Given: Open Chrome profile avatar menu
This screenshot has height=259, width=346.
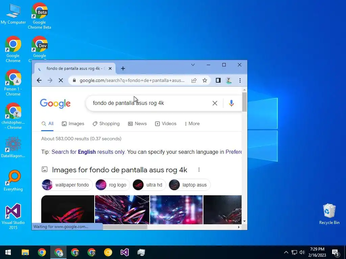Looking at the screenshot, I should coord(229,80).
